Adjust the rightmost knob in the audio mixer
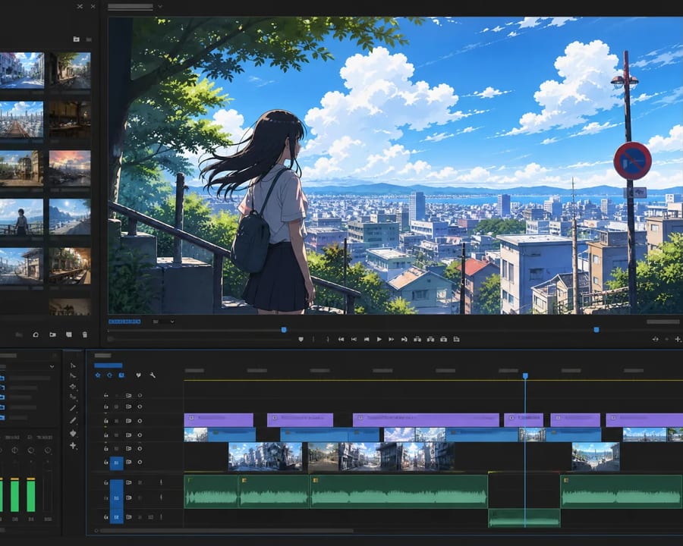 tap(48, 450)
